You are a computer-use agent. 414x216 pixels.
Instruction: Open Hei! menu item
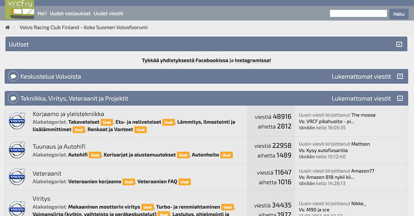(x=42, y=13)
